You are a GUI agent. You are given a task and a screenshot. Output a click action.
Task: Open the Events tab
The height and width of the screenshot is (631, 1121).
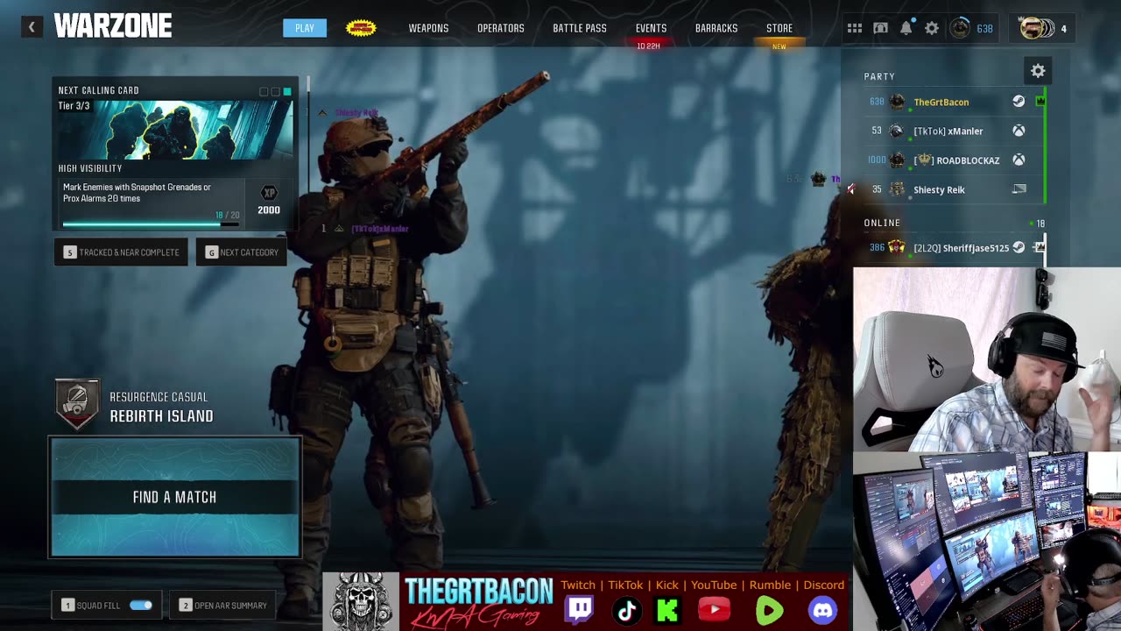651,29
